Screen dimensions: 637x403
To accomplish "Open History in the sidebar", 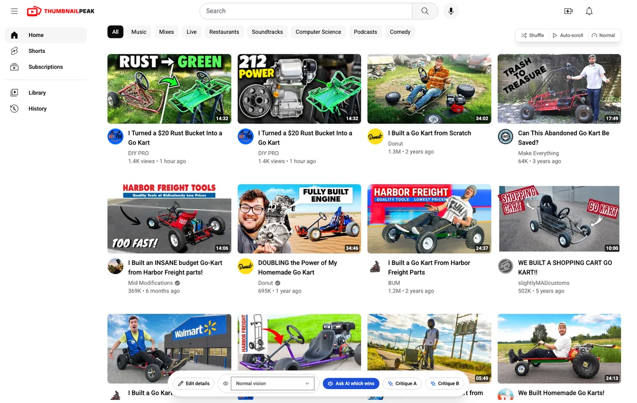I will tap(46, 108).
